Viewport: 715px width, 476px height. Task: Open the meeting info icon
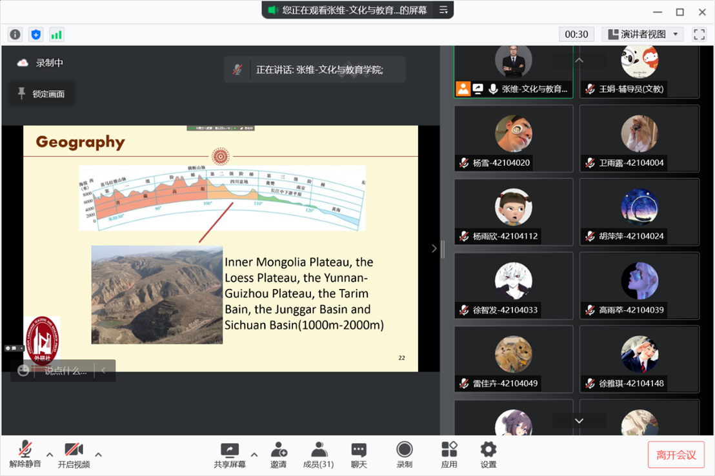[x=15, y=35]
